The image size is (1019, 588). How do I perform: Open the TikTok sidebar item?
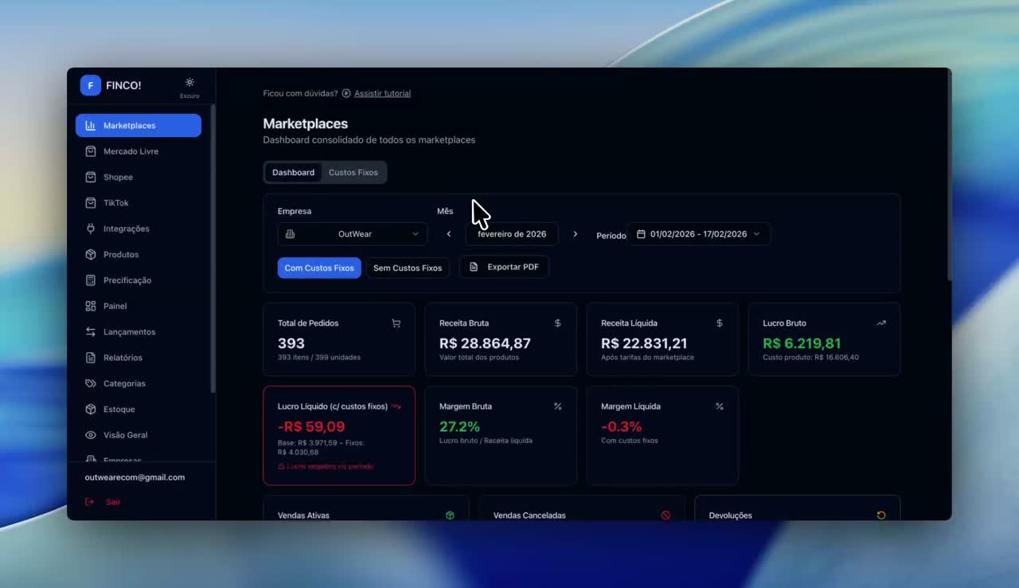tap(139, 202)
